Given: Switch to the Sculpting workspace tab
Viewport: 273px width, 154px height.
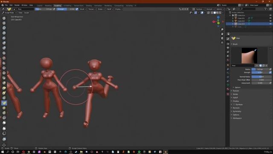Looking at the screenshot, I should point(58,6).
